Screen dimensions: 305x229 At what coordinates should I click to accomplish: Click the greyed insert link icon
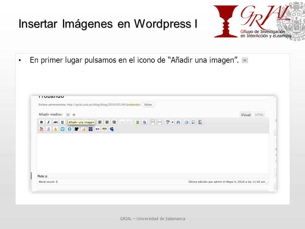pyautogui.click(x=122, y=122)
